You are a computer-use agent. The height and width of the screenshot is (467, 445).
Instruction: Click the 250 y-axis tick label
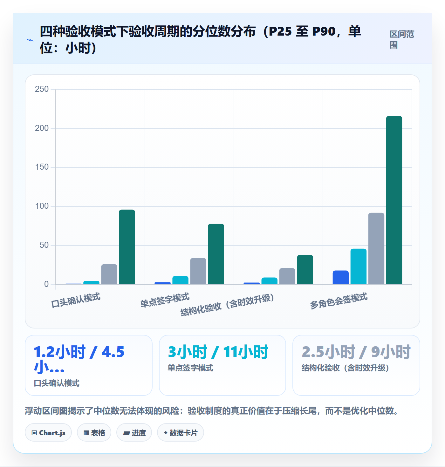coord(42,89)
